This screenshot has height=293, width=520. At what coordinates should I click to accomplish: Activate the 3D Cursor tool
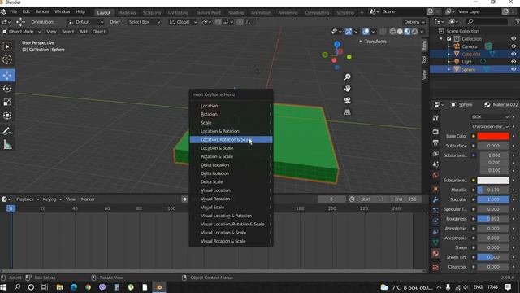point(7,60)
